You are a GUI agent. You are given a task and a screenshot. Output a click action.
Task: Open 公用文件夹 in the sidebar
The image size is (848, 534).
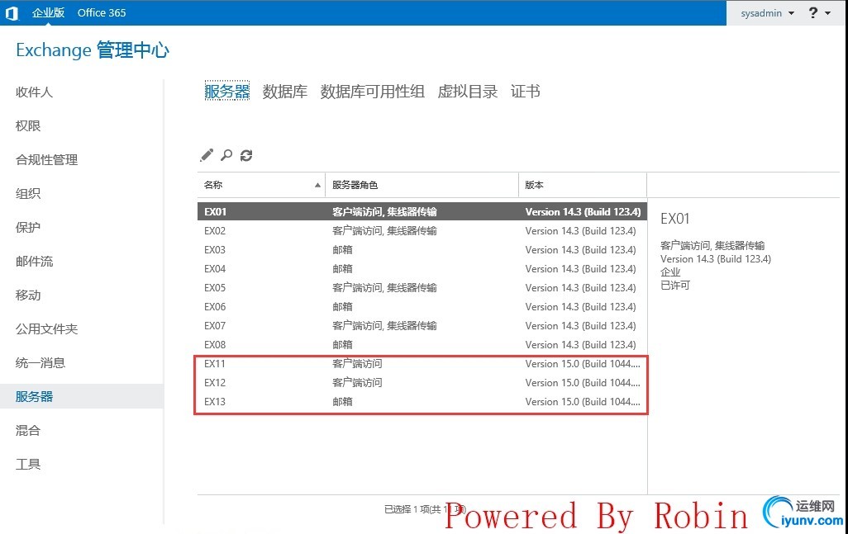click(x=46, y=328)
